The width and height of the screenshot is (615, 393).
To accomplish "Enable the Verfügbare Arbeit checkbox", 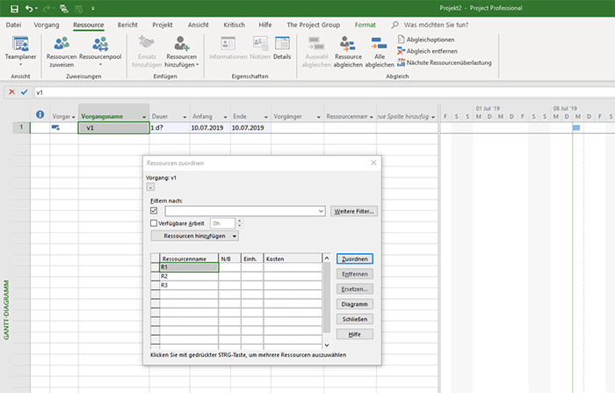I will click(x=155, y=223).
